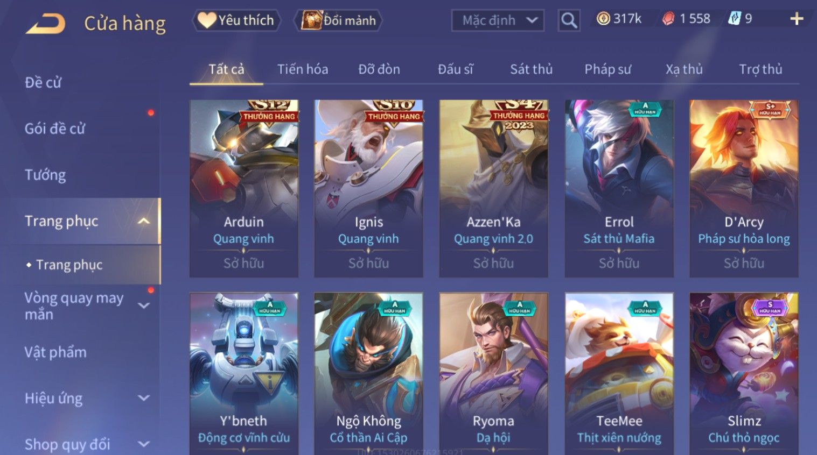
Task: Go back using the gold return arrow
Action: click(x=45, y=23)
